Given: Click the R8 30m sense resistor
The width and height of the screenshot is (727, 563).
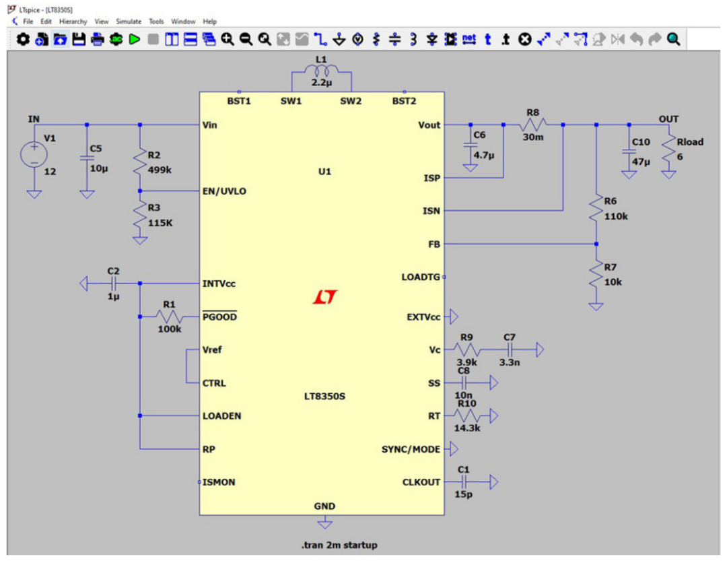Looking at the screenshot, I should tap(532, 125).
